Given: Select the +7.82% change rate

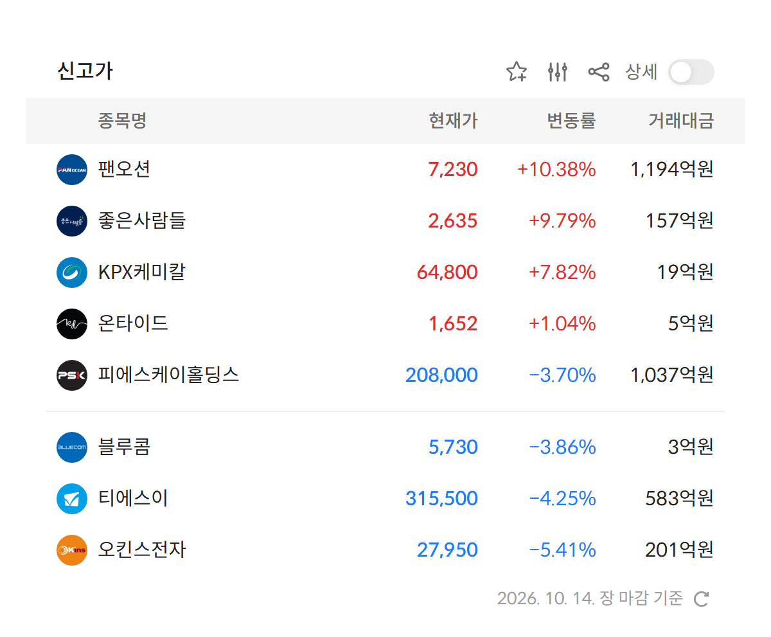Looking at the screenshot, I should (562, 273).
